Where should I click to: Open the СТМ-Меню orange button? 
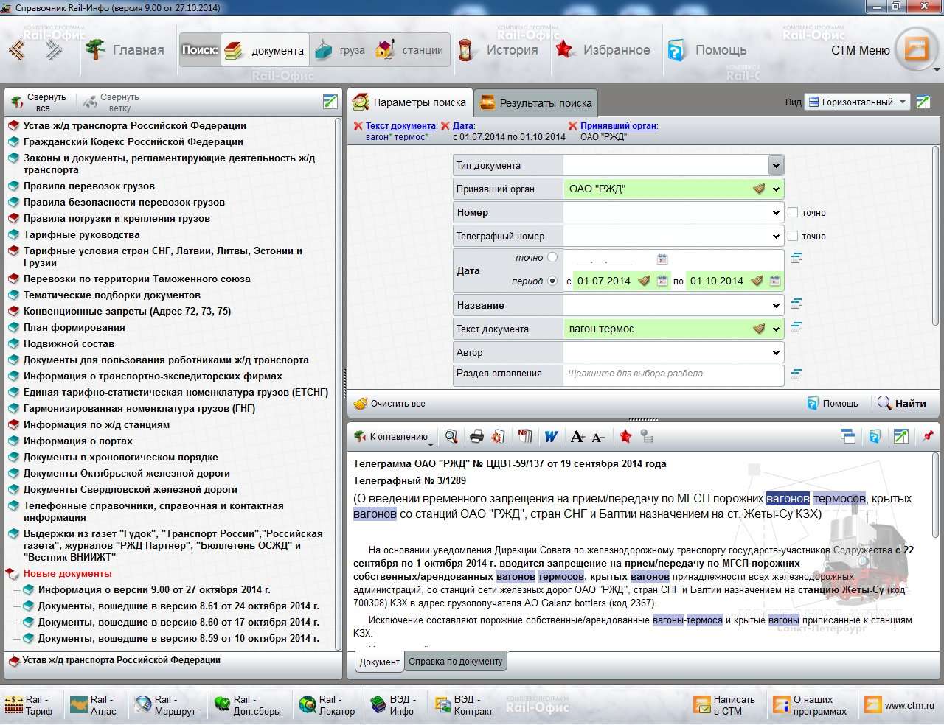(917, 49)
